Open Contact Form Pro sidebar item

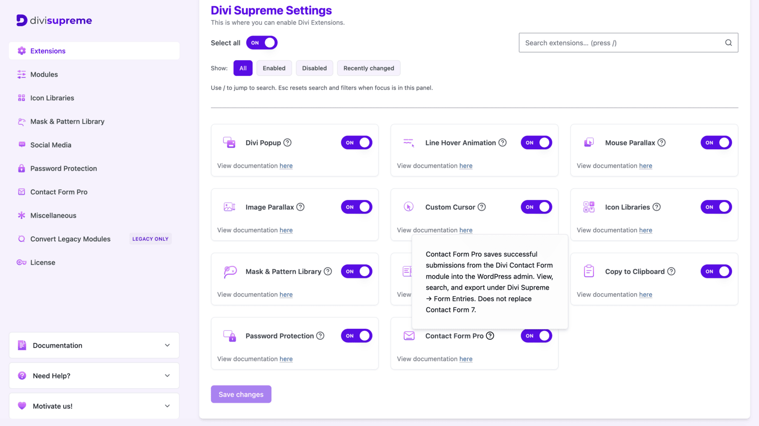click(x=94, y=192)
